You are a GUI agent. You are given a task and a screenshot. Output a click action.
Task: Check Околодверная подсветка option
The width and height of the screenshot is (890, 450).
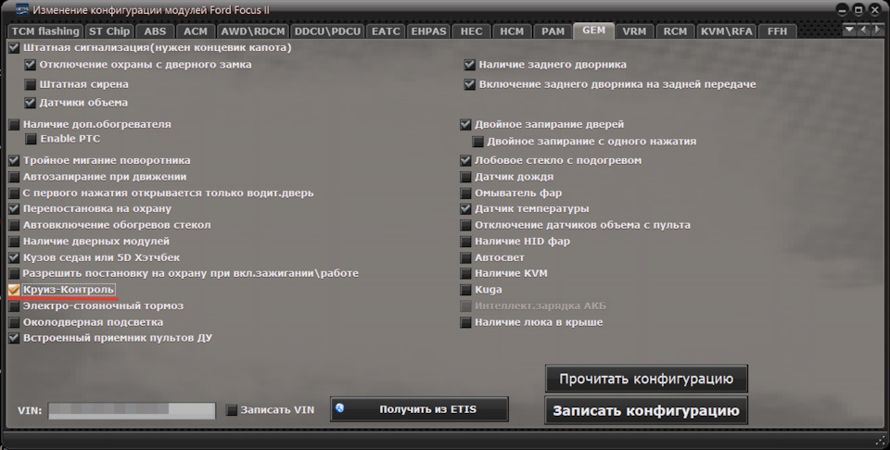click(14, 322)
